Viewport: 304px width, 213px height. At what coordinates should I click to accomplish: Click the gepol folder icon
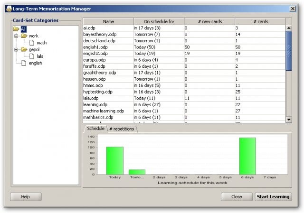[24, 49]
